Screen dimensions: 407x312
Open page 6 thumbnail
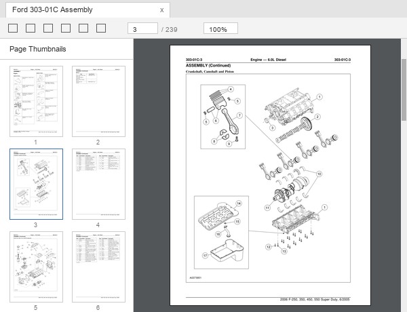click(x=98, y=267)
